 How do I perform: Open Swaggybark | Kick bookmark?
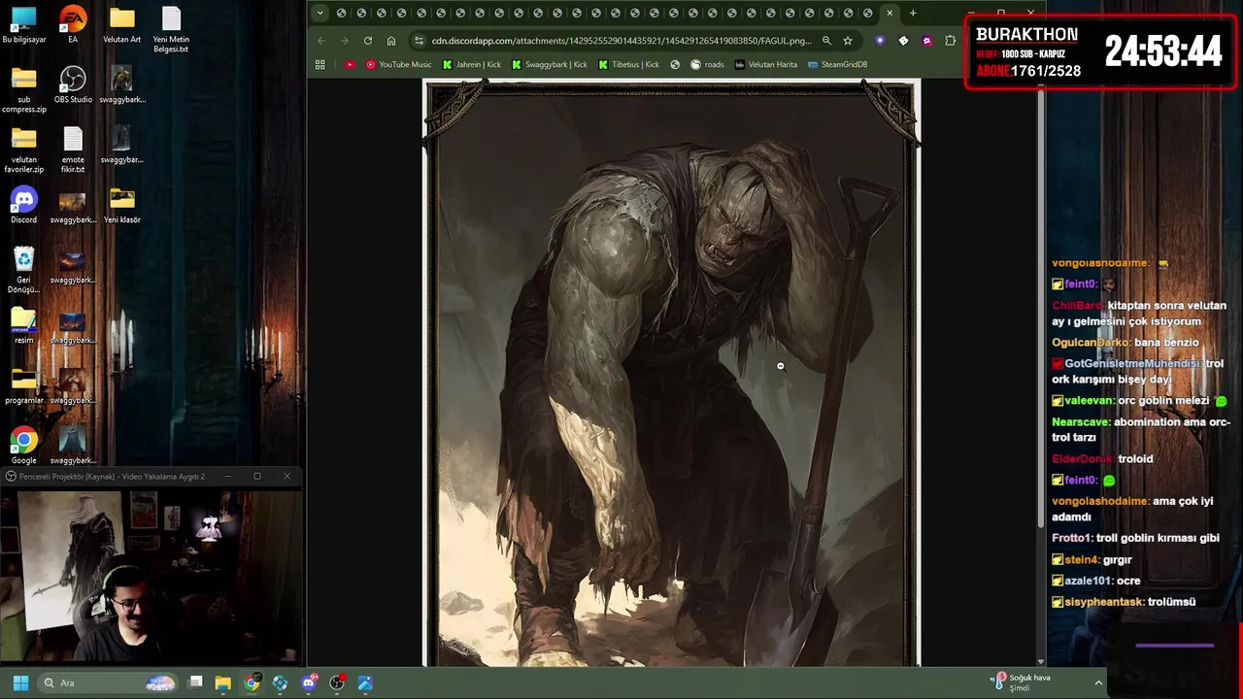coord(550,64)
